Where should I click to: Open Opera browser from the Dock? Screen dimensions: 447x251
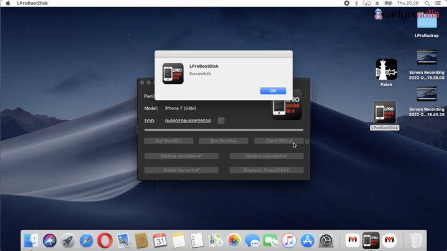pos(105,240)
